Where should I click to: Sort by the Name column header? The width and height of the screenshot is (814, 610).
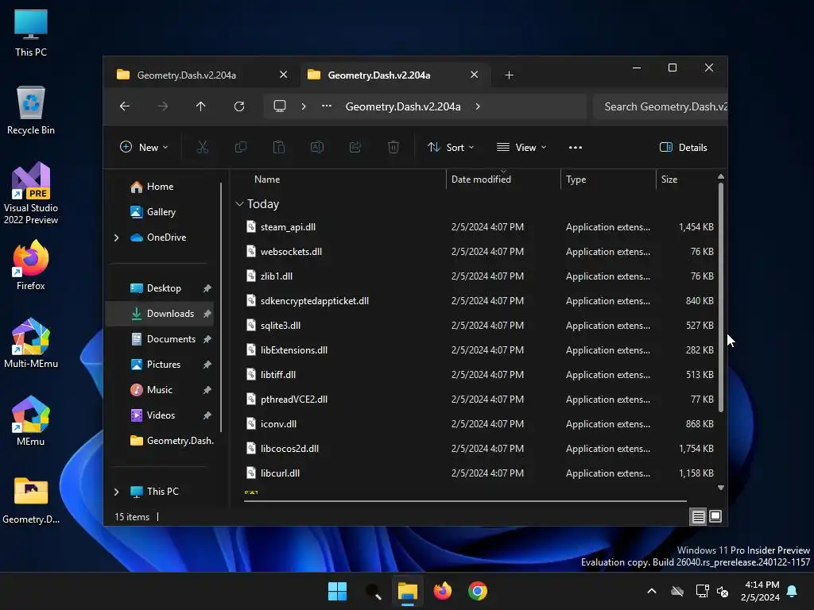(267, 180)
